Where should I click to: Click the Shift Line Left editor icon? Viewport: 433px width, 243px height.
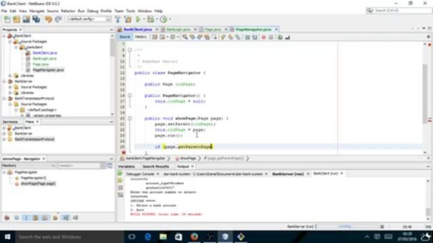pyautogui.click(x=247, y=37)
